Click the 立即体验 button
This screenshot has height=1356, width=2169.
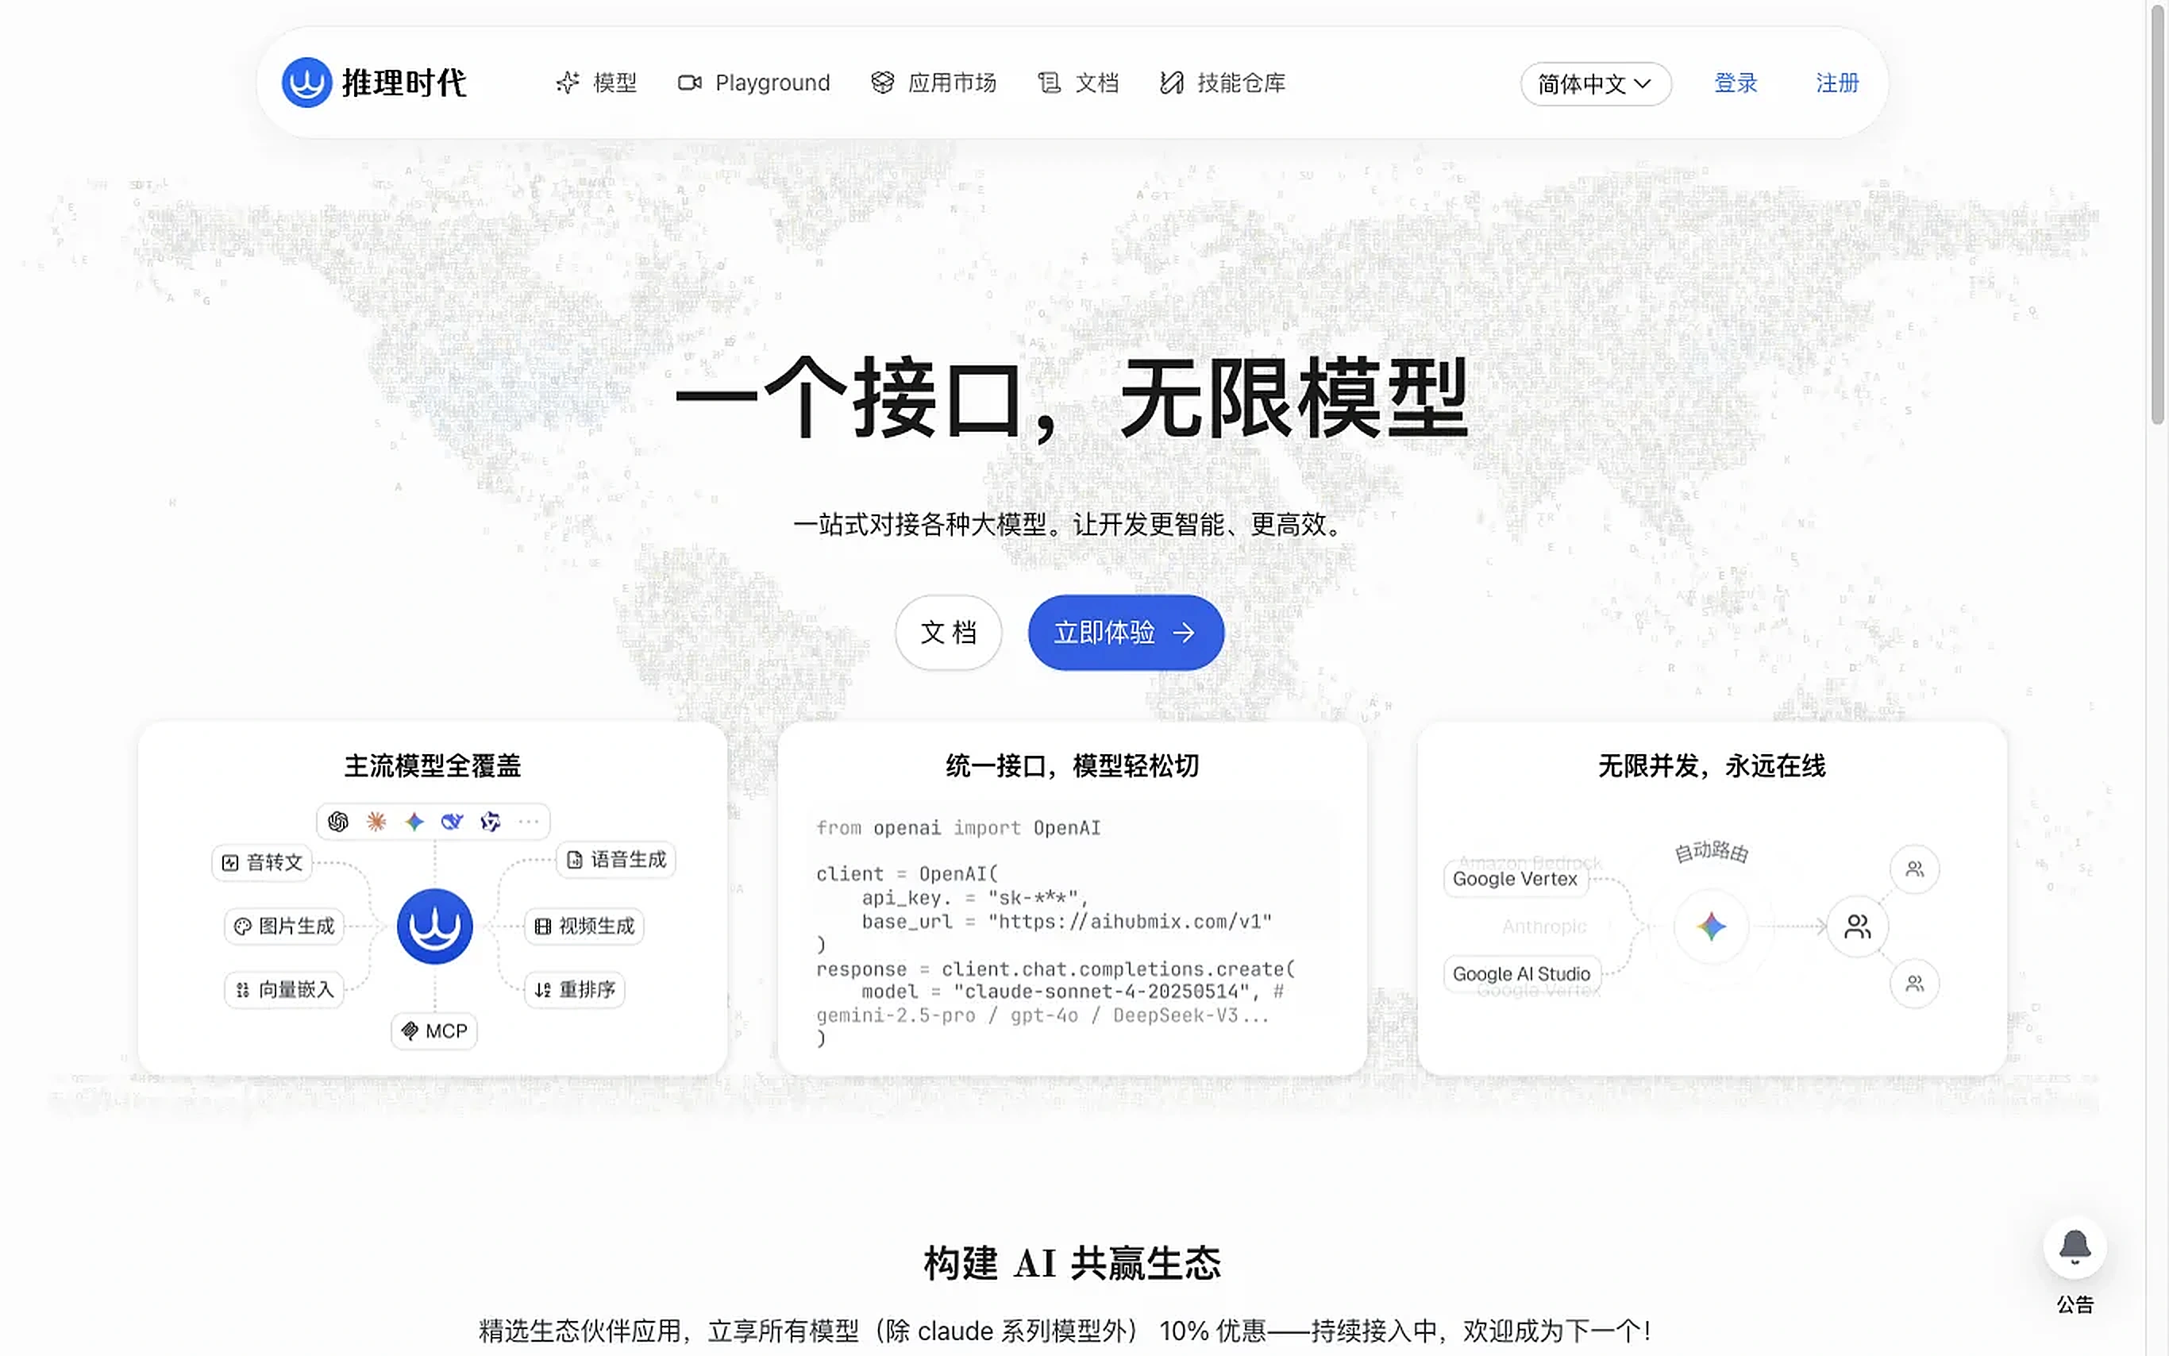[x=1125, y=632]
